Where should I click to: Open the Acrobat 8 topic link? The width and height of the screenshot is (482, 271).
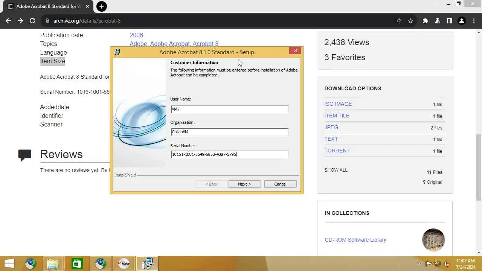point(206,44)
